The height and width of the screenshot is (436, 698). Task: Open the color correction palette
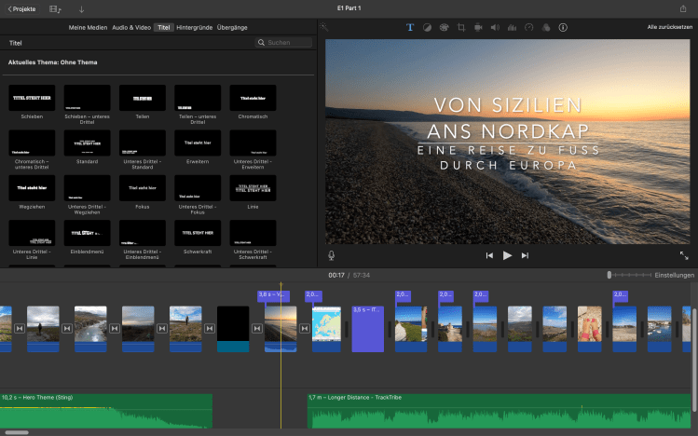pyautogui.click(x=444, y=28)
